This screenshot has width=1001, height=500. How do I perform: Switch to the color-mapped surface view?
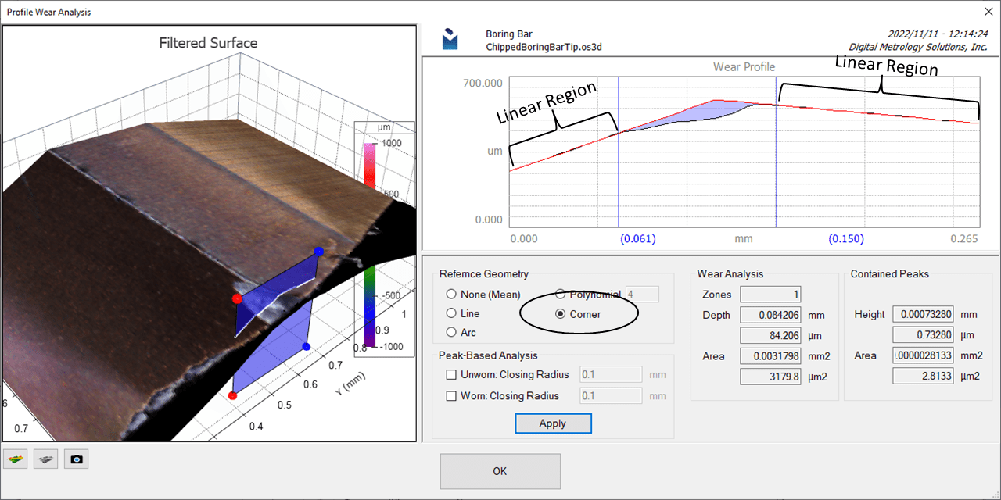point(15,459)
